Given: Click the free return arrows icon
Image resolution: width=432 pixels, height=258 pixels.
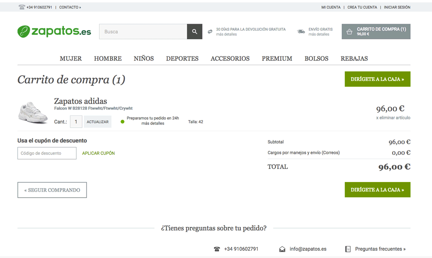Looking at the screenshot, I should 210,31.
